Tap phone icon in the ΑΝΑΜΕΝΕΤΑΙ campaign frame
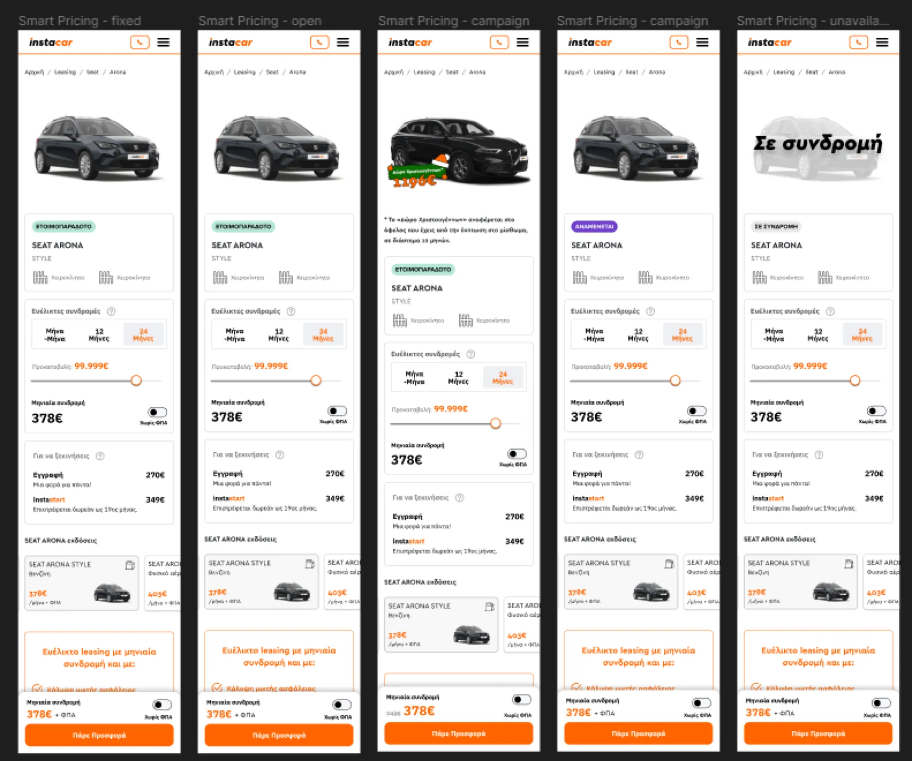Viewport: 912px width, 761px height. 679,42
